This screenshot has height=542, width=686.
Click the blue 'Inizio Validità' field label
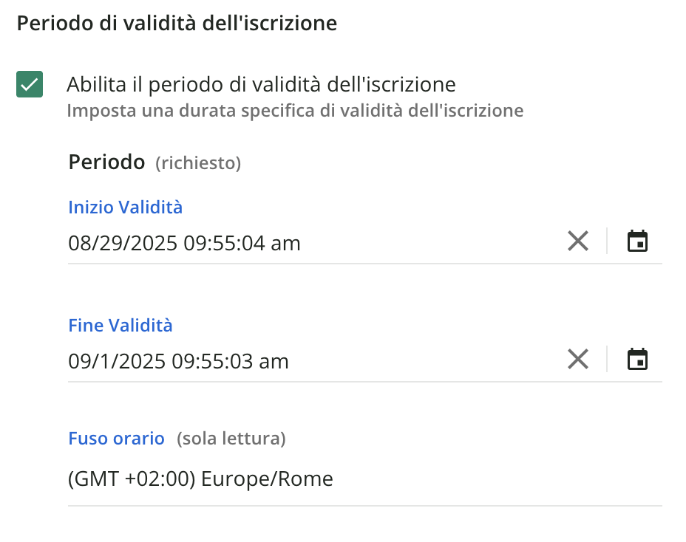coord(125,207)
